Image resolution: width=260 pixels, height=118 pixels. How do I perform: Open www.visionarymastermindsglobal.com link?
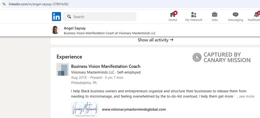click(134, 109)
